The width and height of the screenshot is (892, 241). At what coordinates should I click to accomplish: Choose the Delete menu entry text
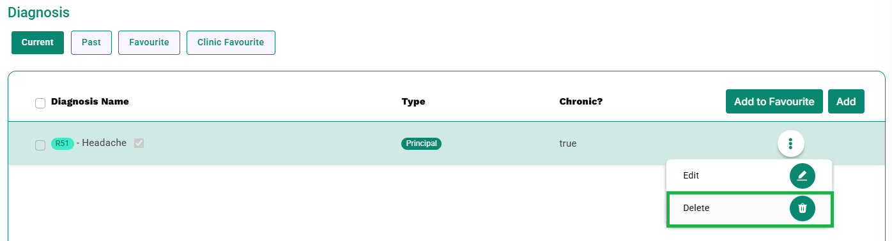696,208
